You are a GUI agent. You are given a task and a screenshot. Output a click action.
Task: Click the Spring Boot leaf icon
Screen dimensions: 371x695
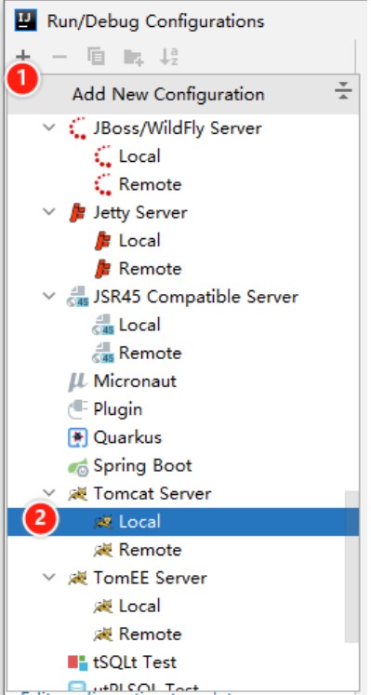(x=77, y=466)
